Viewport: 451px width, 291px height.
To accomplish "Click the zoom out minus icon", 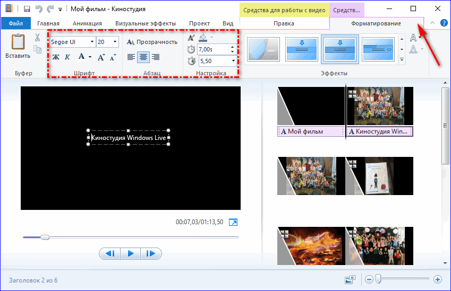I will [x=369, y=279].
